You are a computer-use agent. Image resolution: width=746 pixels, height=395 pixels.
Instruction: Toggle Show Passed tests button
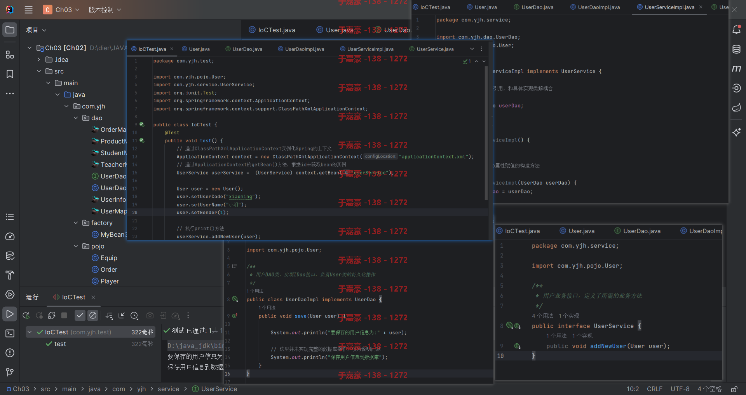pos(80,315)
